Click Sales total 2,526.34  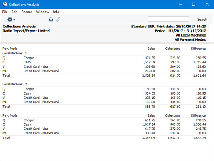point(148,76)
